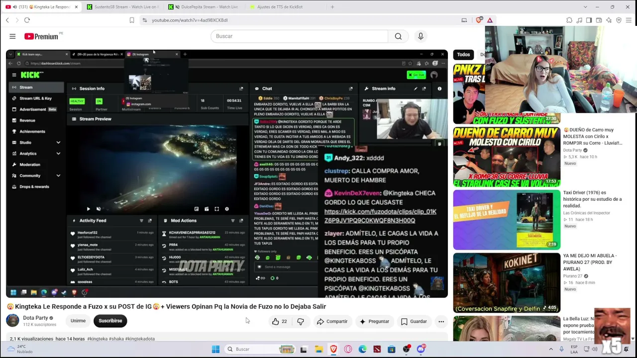
Task: Click the YouTube search magnifier button
Action: coord(398,36)
